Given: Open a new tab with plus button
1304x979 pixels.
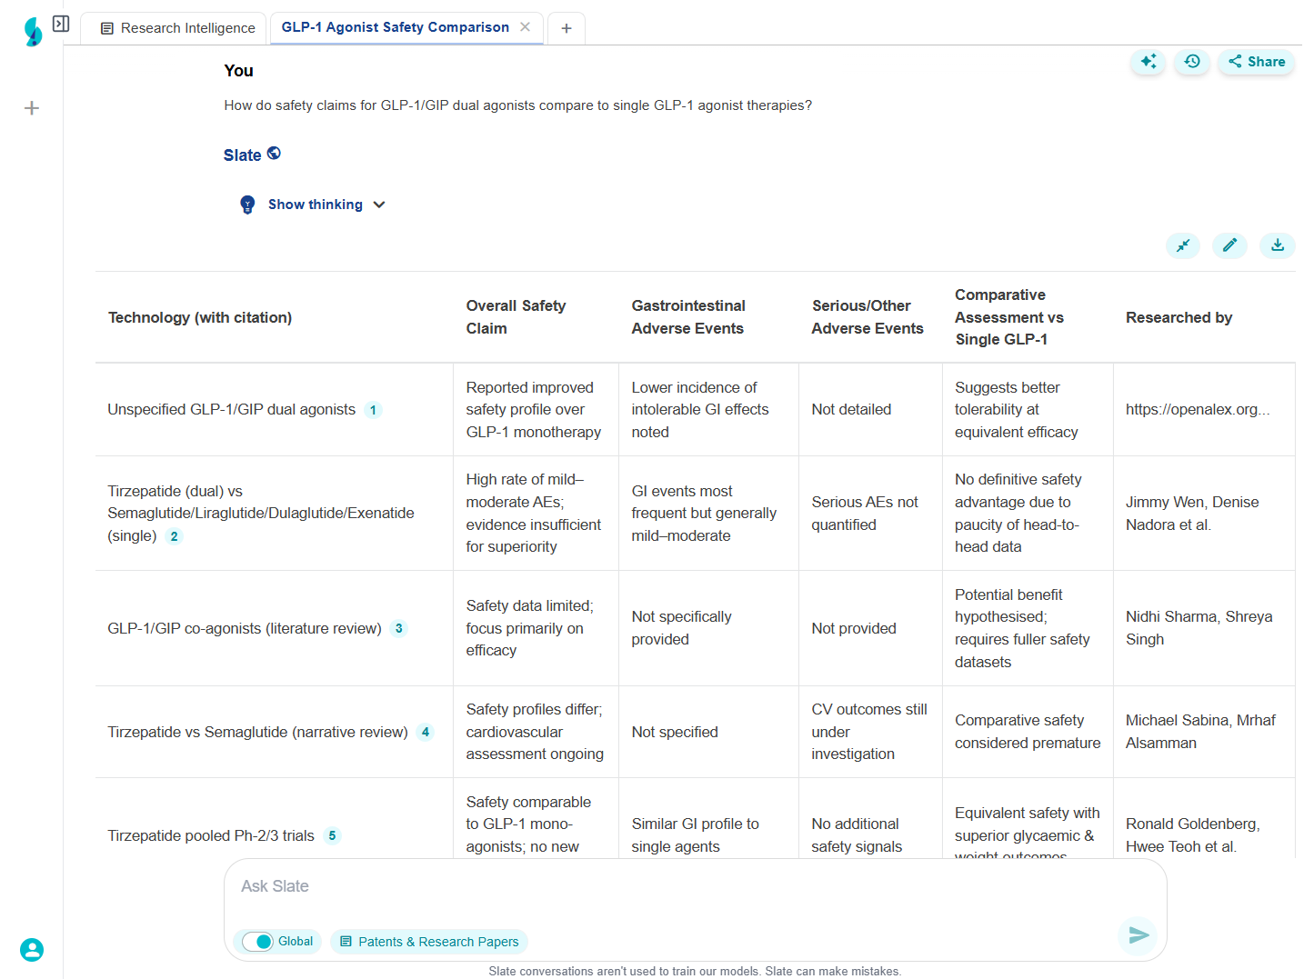Looking at the screenshot, I should coord(567,28).
